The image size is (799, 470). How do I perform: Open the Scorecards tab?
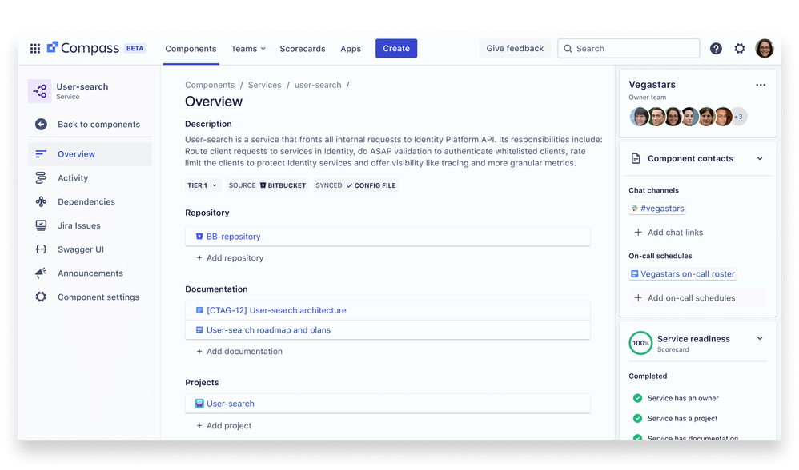pos(302,48)
